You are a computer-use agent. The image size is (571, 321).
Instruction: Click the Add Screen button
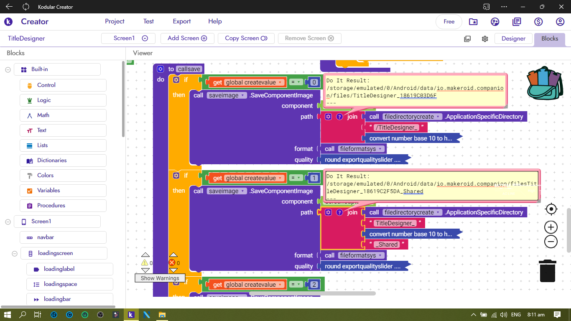click(x=187, y=38)
